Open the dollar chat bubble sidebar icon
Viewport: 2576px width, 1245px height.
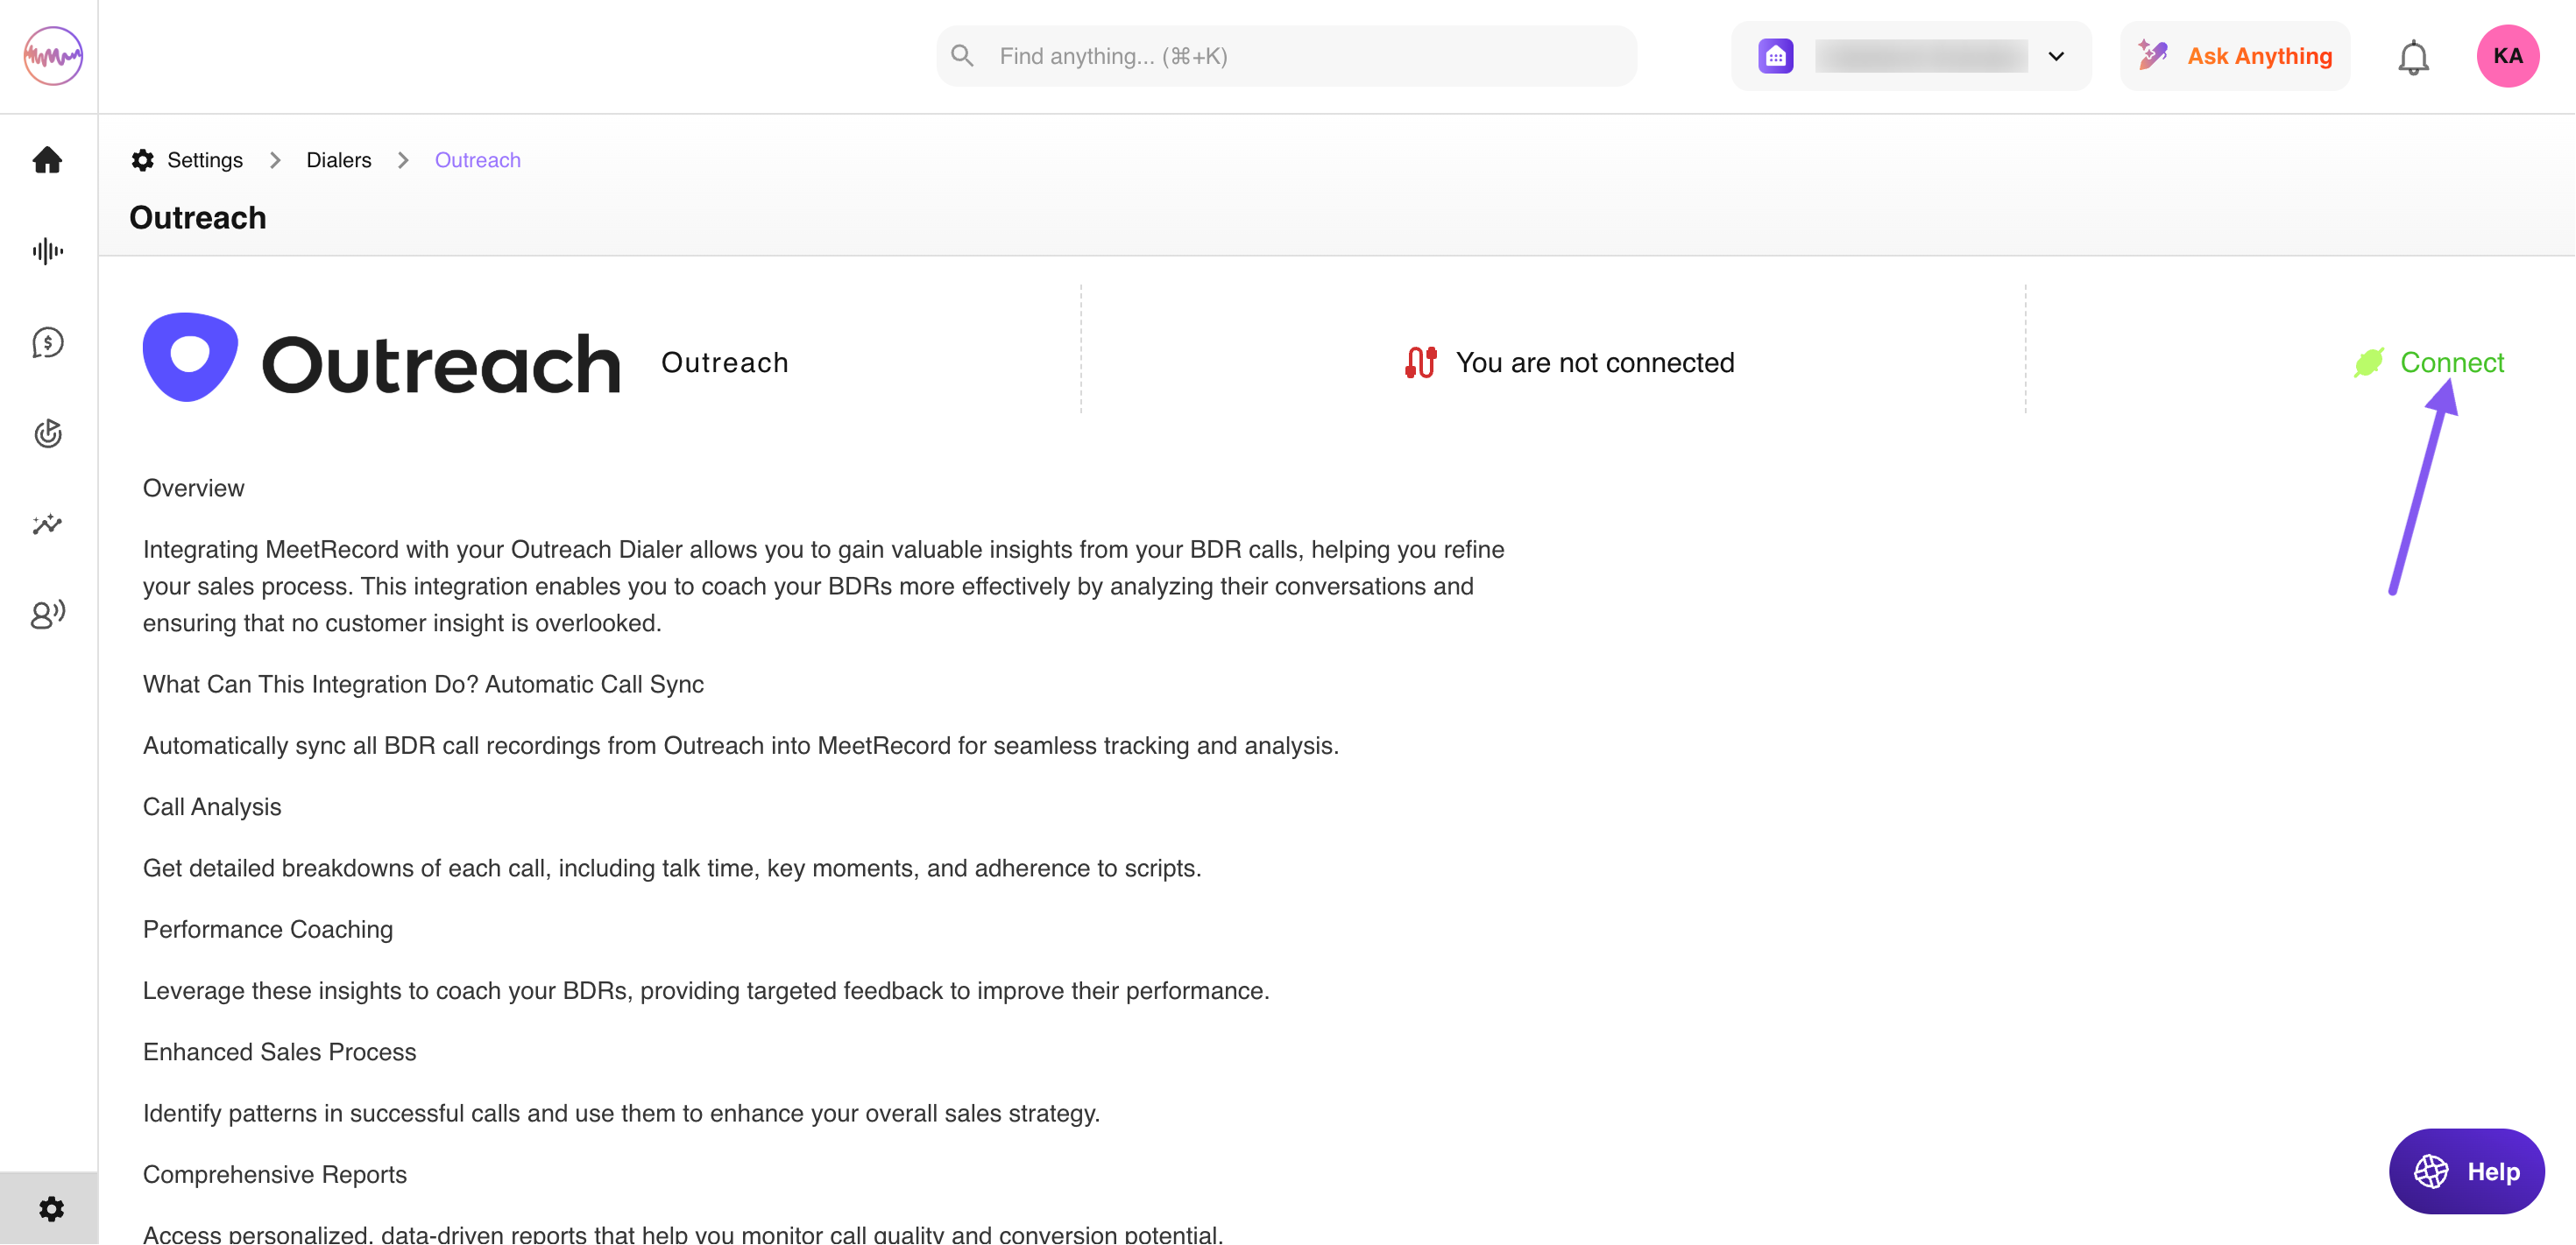coord(48,342)
